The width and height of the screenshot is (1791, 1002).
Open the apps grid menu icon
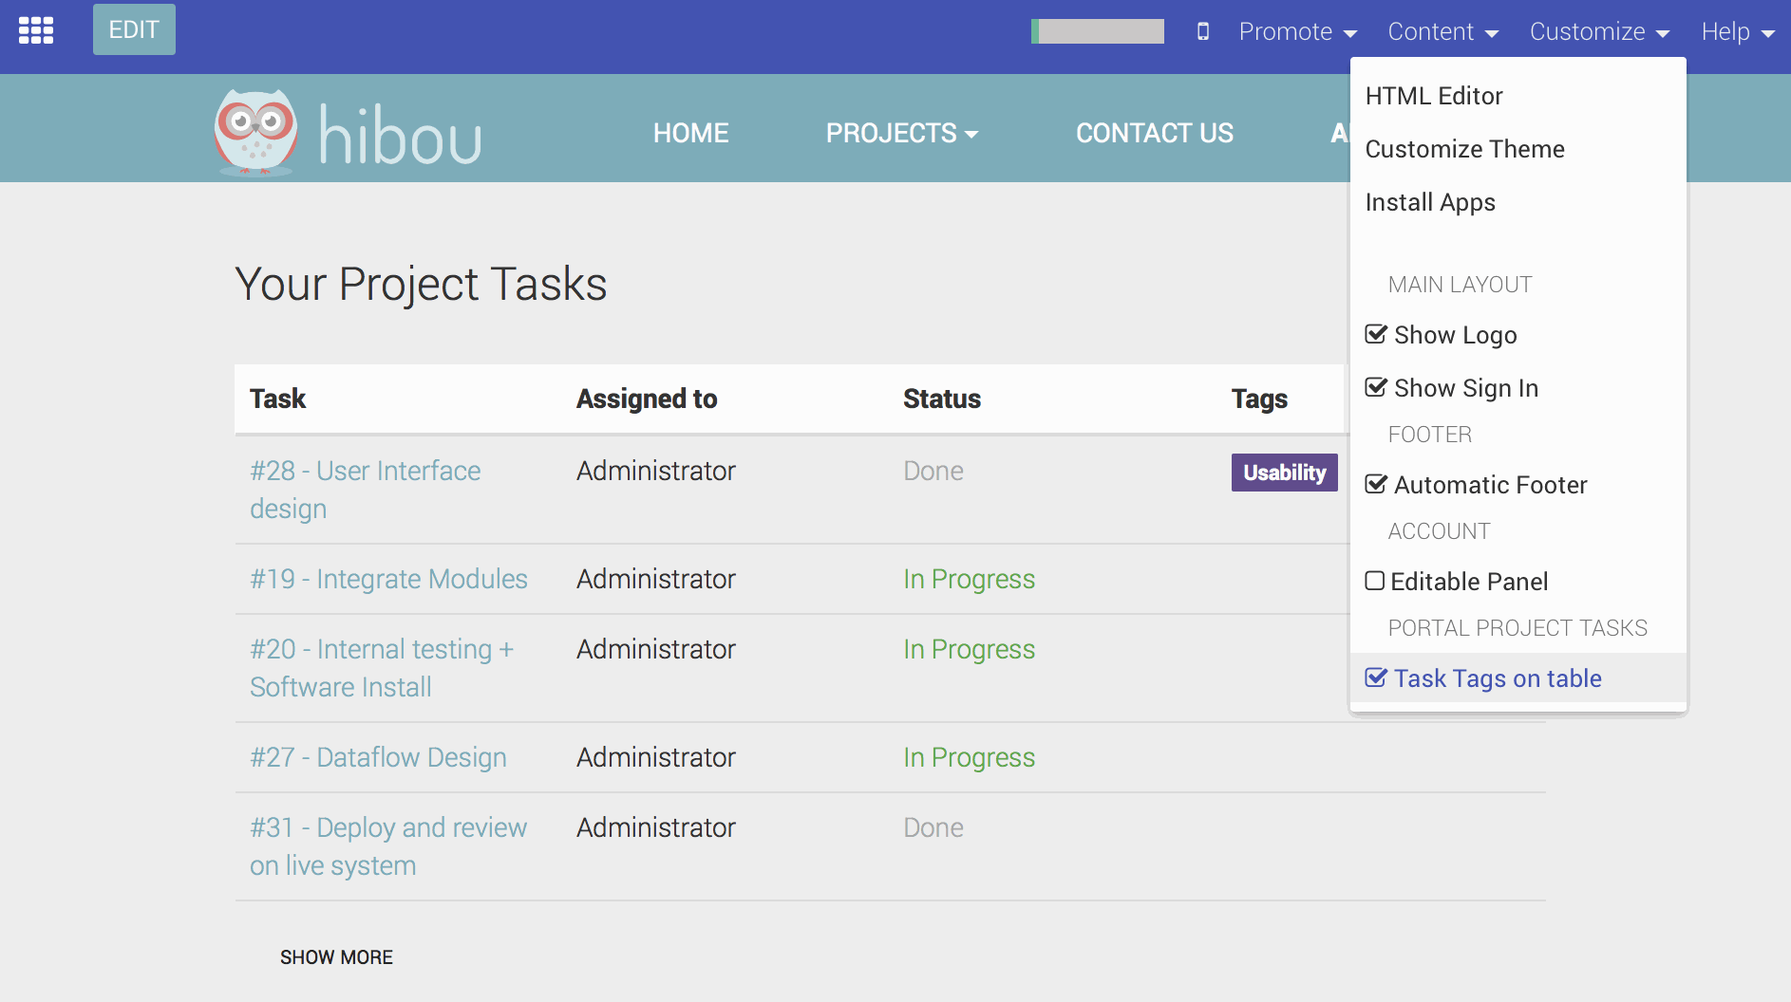pos(36,30)
